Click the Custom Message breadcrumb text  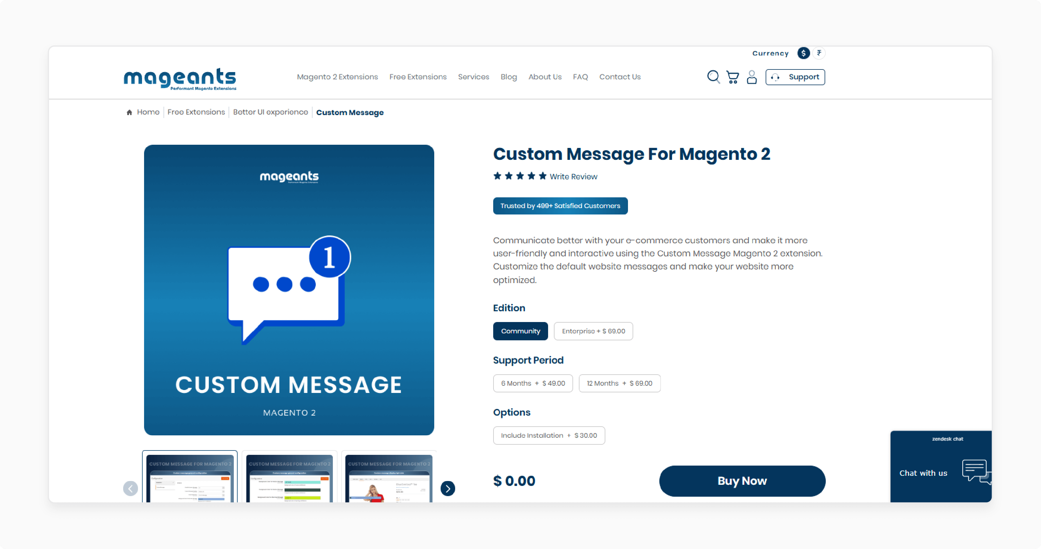350,112
